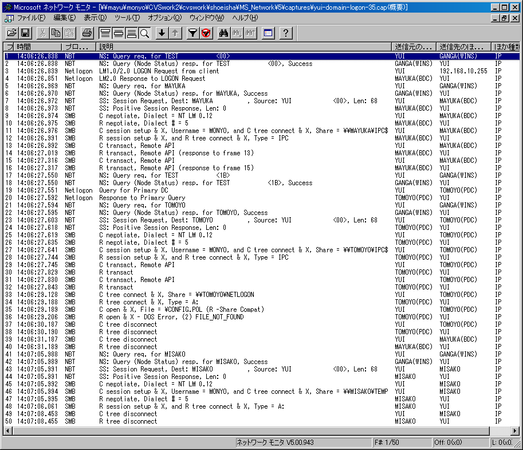Open the オプション(O) menu
Screen dimensions: 523x450
tap(165, 18)
